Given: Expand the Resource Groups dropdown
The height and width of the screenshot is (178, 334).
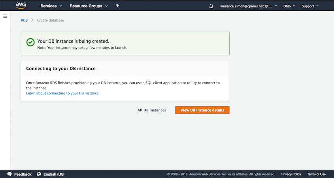Looking at the screenshot, I should pyautogui.click(x=89, y=6).
